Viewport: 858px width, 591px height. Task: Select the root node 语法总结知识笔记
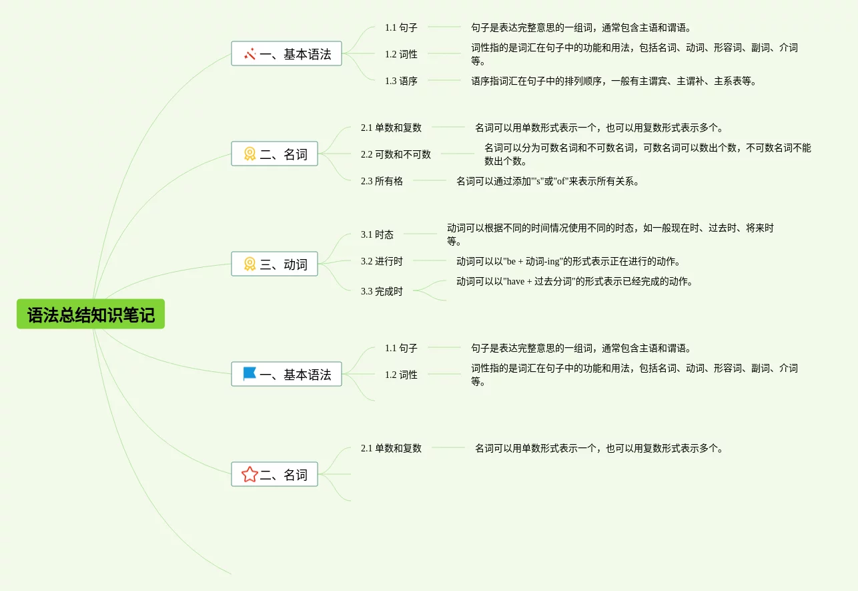91,315
